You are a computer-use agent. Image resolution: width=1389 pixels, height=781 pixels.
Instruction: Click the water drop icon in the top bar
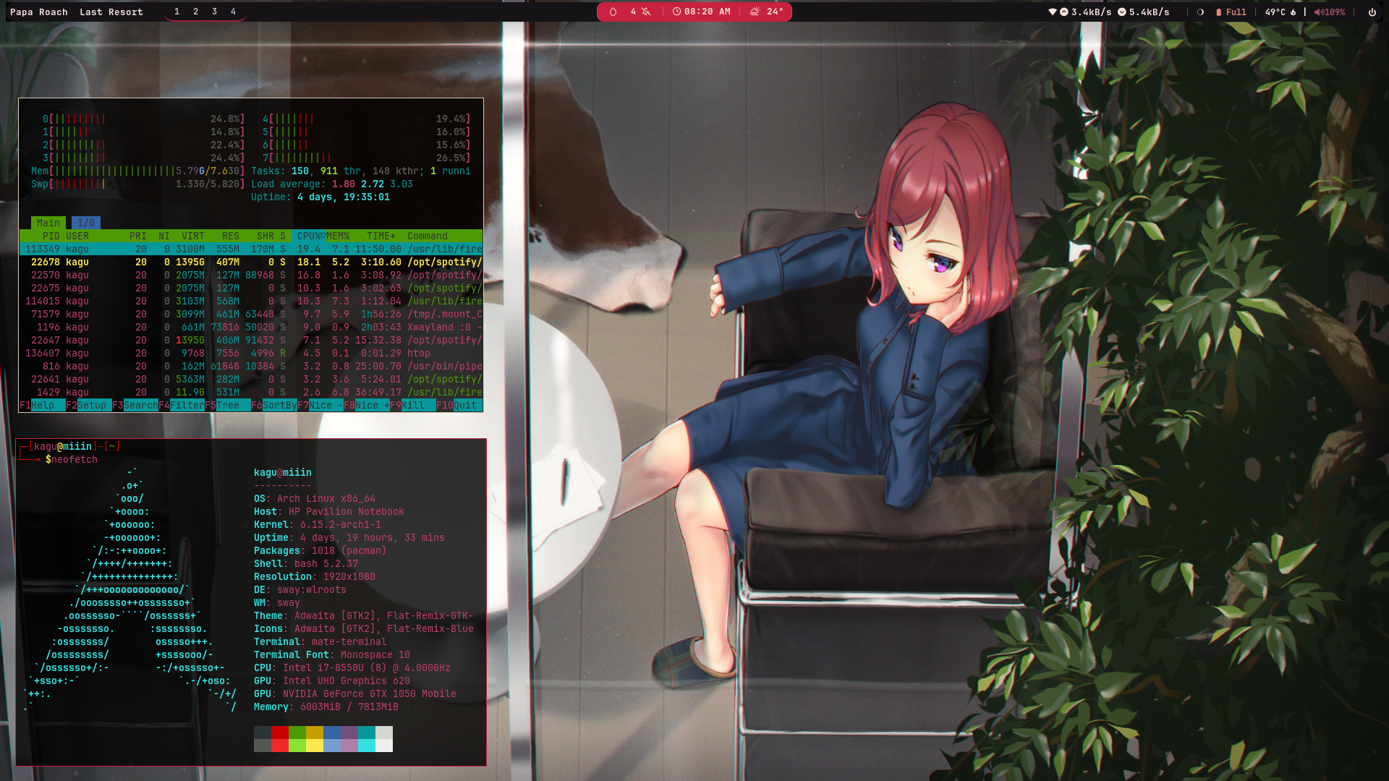[x=613, y=12]
